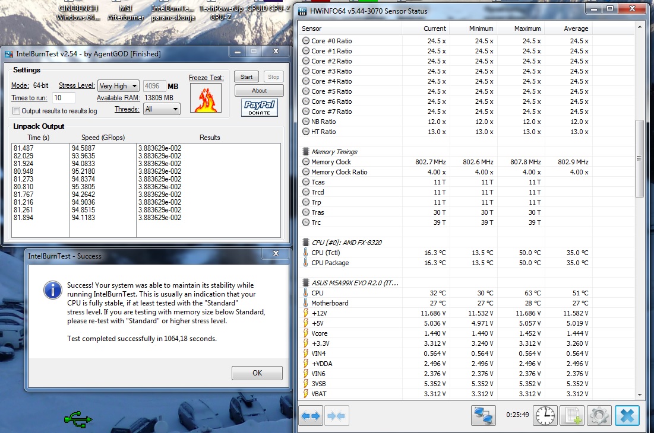Viewport: 654px width, 433px height.
Task: Open the CPUID CPU-Z desktop shortcut
Action: (268, 8)
